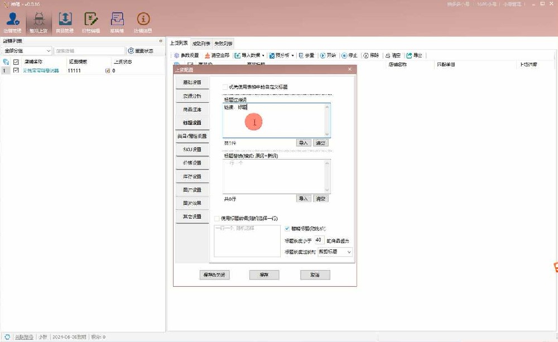Click the 重置状态 refresh icon in store panel
The width and height of the screenshot is (558, 342).
[x=131, y=51]
